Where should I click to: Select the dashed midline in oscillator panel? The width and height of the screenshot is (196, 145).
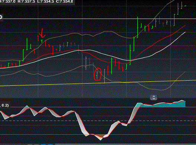coord(98,121)
